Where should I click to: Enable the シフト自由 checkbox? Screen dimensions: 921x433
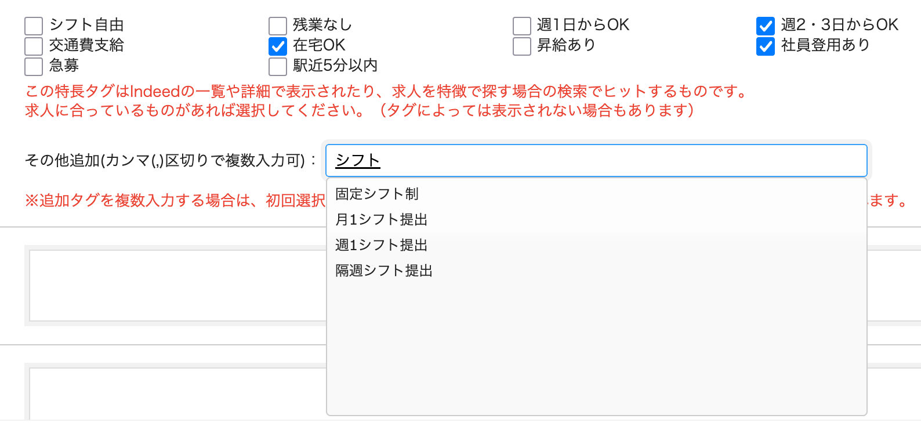coord(34,26)
